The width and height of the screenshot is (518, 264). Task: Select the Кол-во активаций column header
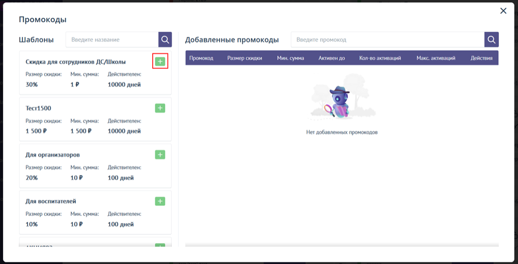coord(380,58)
